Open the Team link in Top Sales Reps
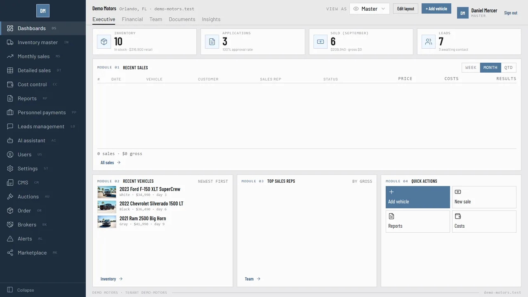The width and height of the screenshot is (528, 297). pos(252,279)
